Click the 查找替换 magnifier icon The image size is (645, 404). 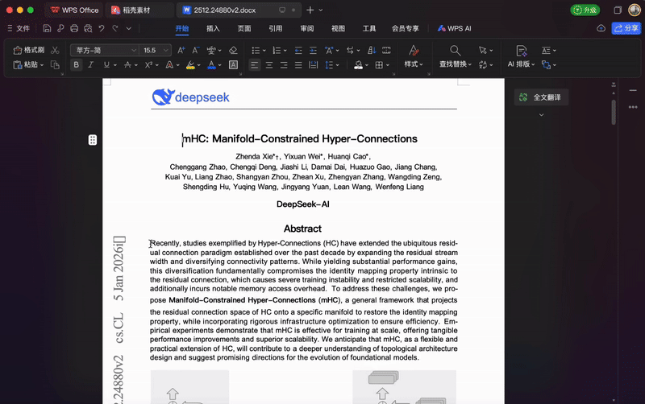[x=455, y=51]
